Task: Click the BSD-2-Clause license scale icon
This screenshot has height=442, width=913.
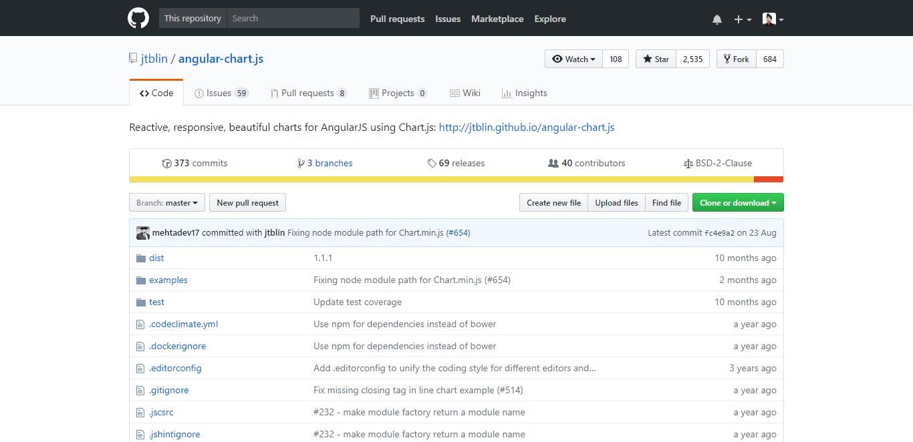Action: [x=688, y=164]
